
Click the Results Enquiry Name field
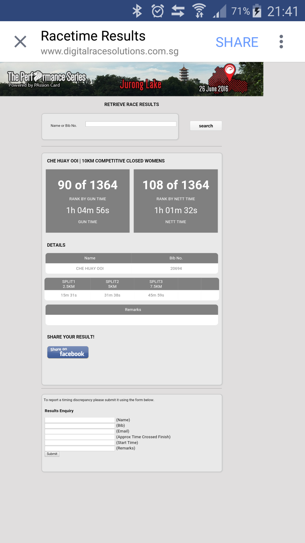coord(80,420)
